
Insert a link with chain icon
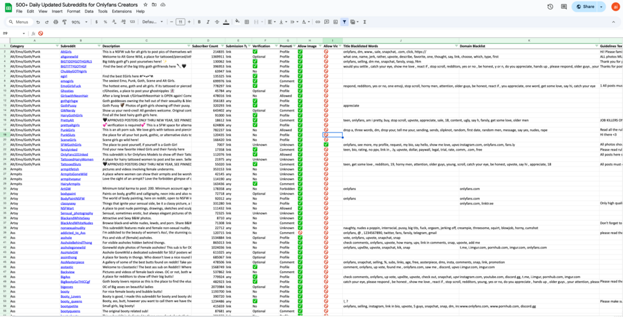point(318,22)
